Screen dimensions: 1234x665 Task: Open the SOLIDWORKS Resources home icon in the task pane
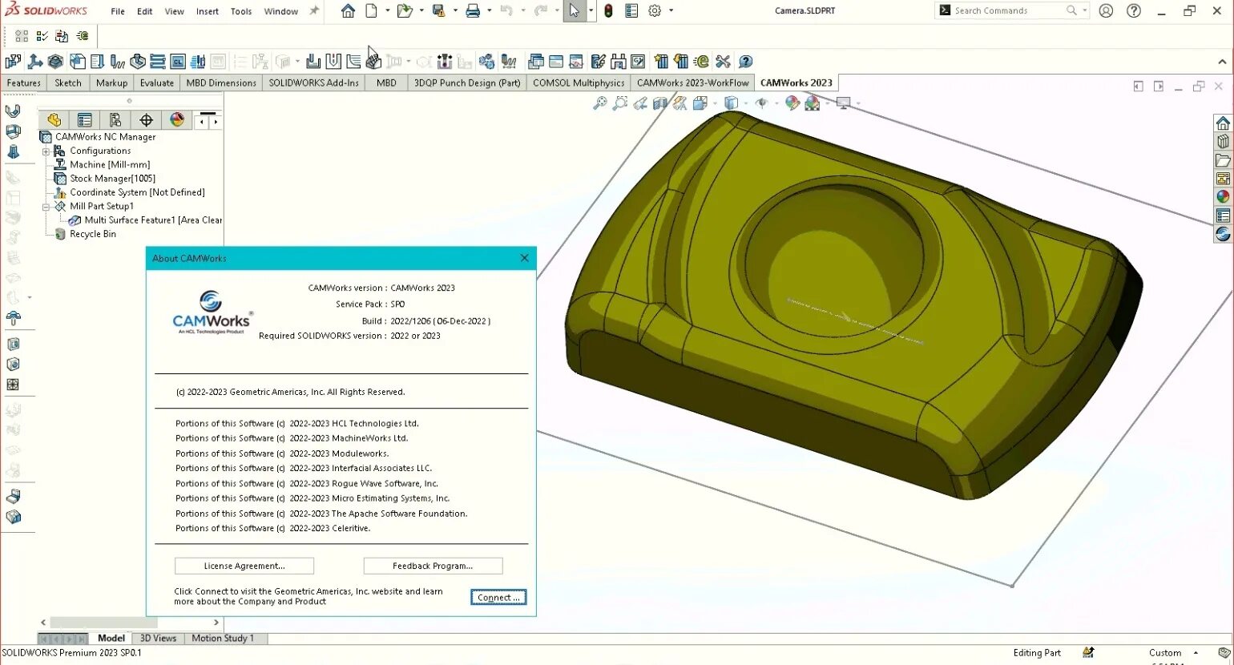click(x=1223, y=123)
